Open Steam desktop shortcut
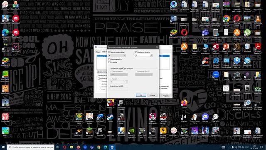The width and height of the screenshot is (266, 150). (111, 117)
